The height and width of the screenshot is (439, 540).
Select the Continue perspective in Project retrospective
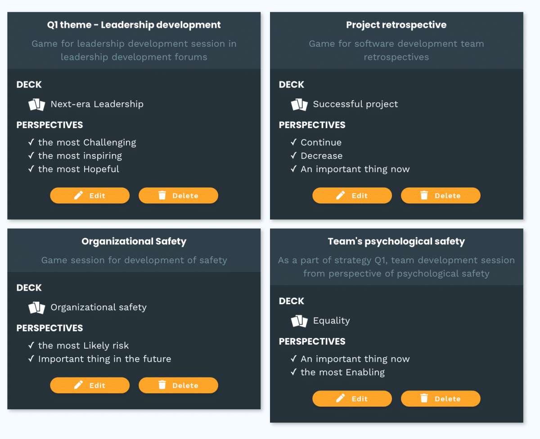click(x=321, y=142)
